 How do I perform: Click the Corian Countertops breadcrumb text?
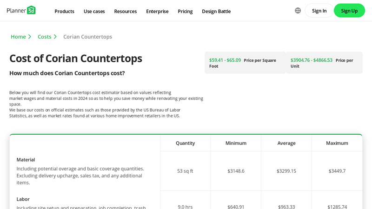click(x=87, y=37)
